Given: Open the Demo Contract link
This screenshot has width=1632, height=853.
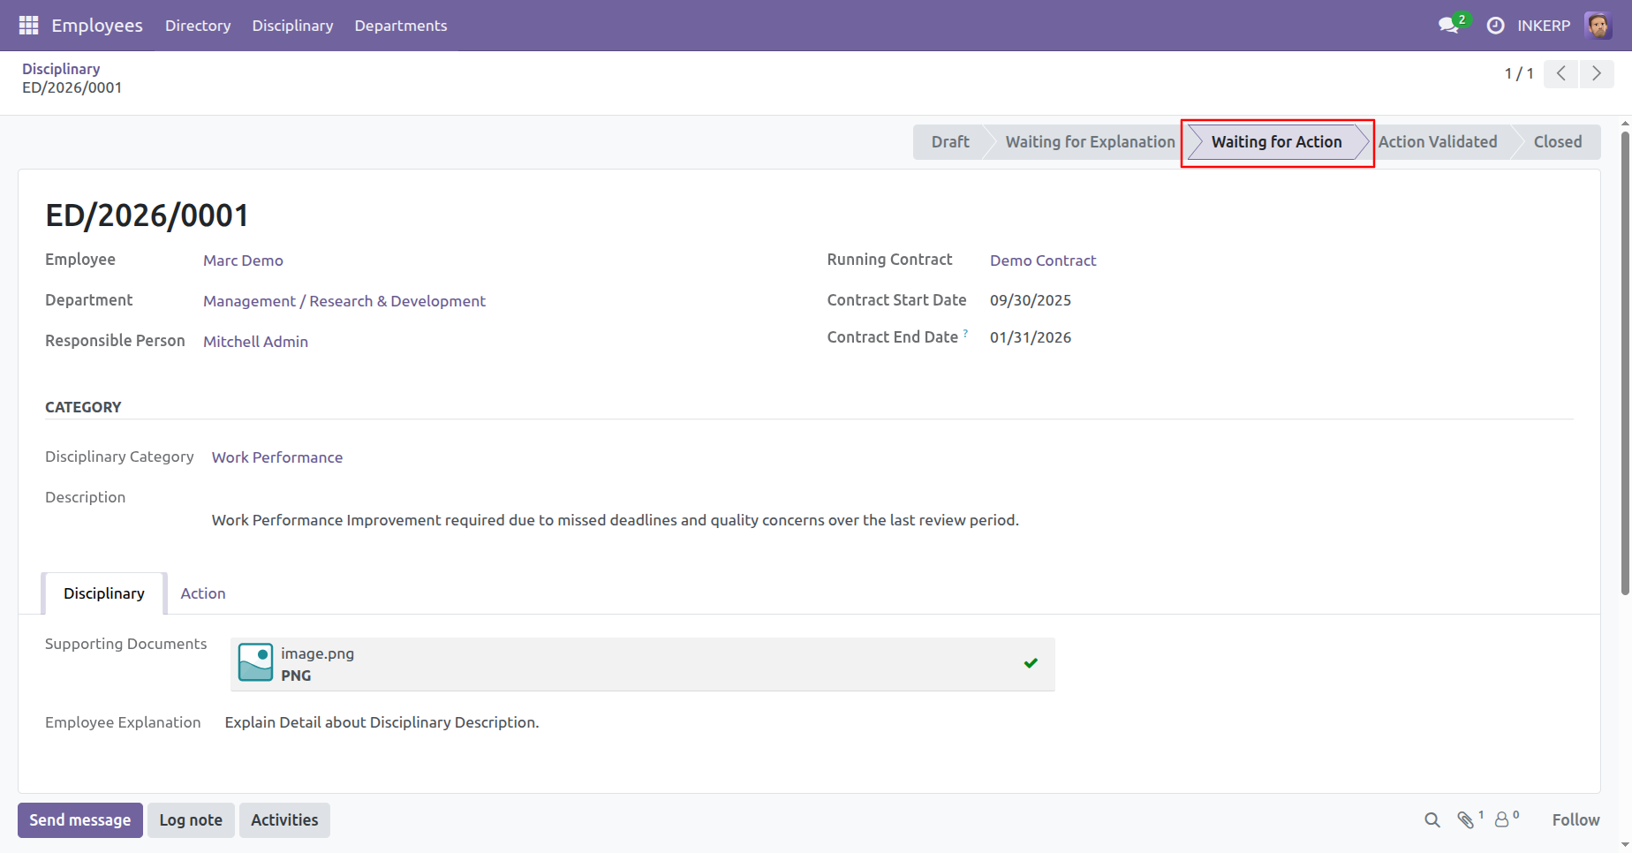Looking at the screenshot, I should tap(1043, 260).
